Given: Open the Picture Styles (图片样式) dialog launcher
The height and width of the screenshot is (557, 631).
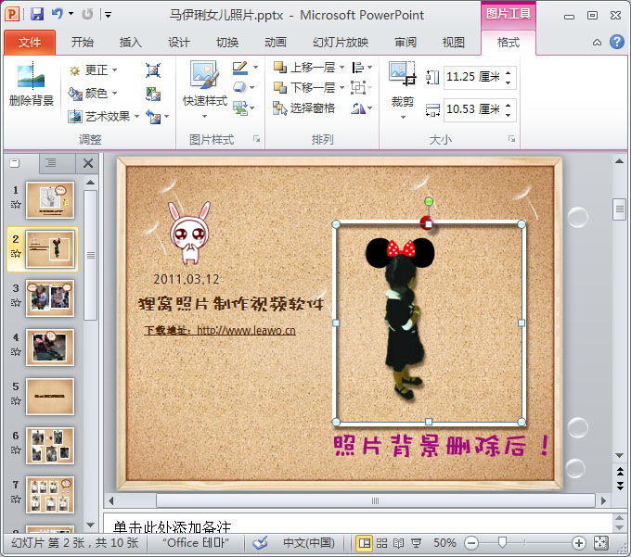Looking at the screenshot, I should point(256,139).
